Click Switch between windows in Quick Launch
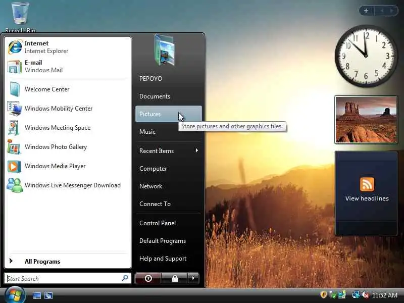 coord(48,295)
